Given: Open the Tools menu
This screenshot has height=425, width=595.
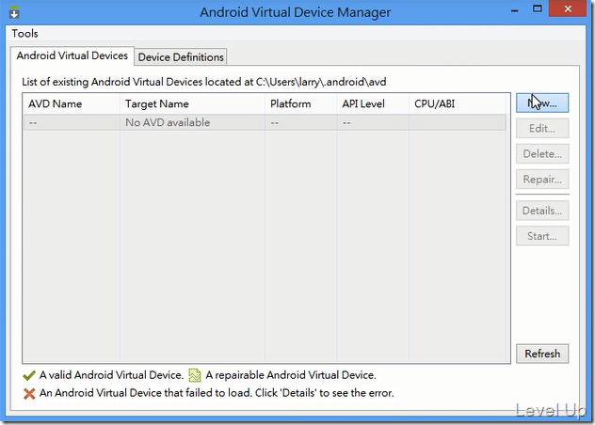Looking at the screenshot, I should click(24, 34).
